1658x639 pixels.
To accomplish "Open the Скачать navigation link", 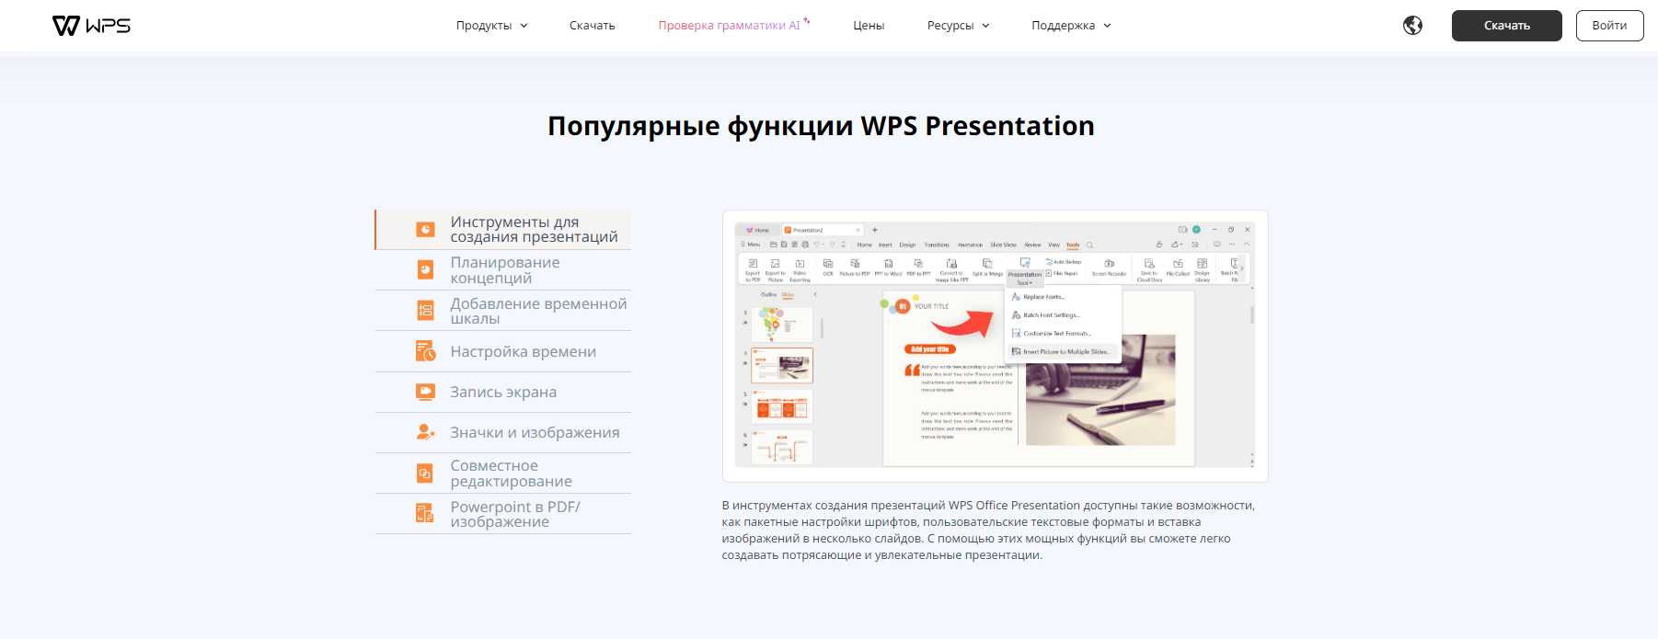I will (x=592, y=26).
